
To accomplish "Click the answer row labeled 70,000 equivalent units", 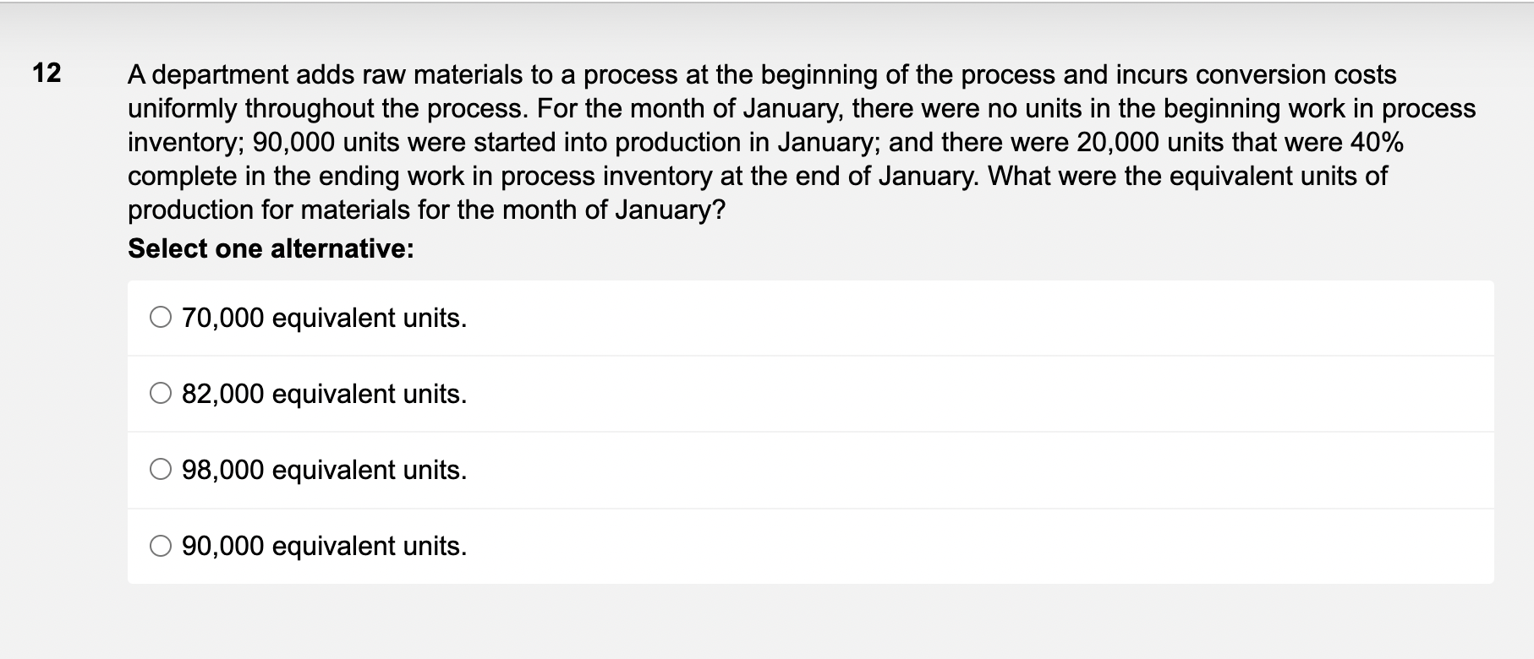I will pos(592,319).
